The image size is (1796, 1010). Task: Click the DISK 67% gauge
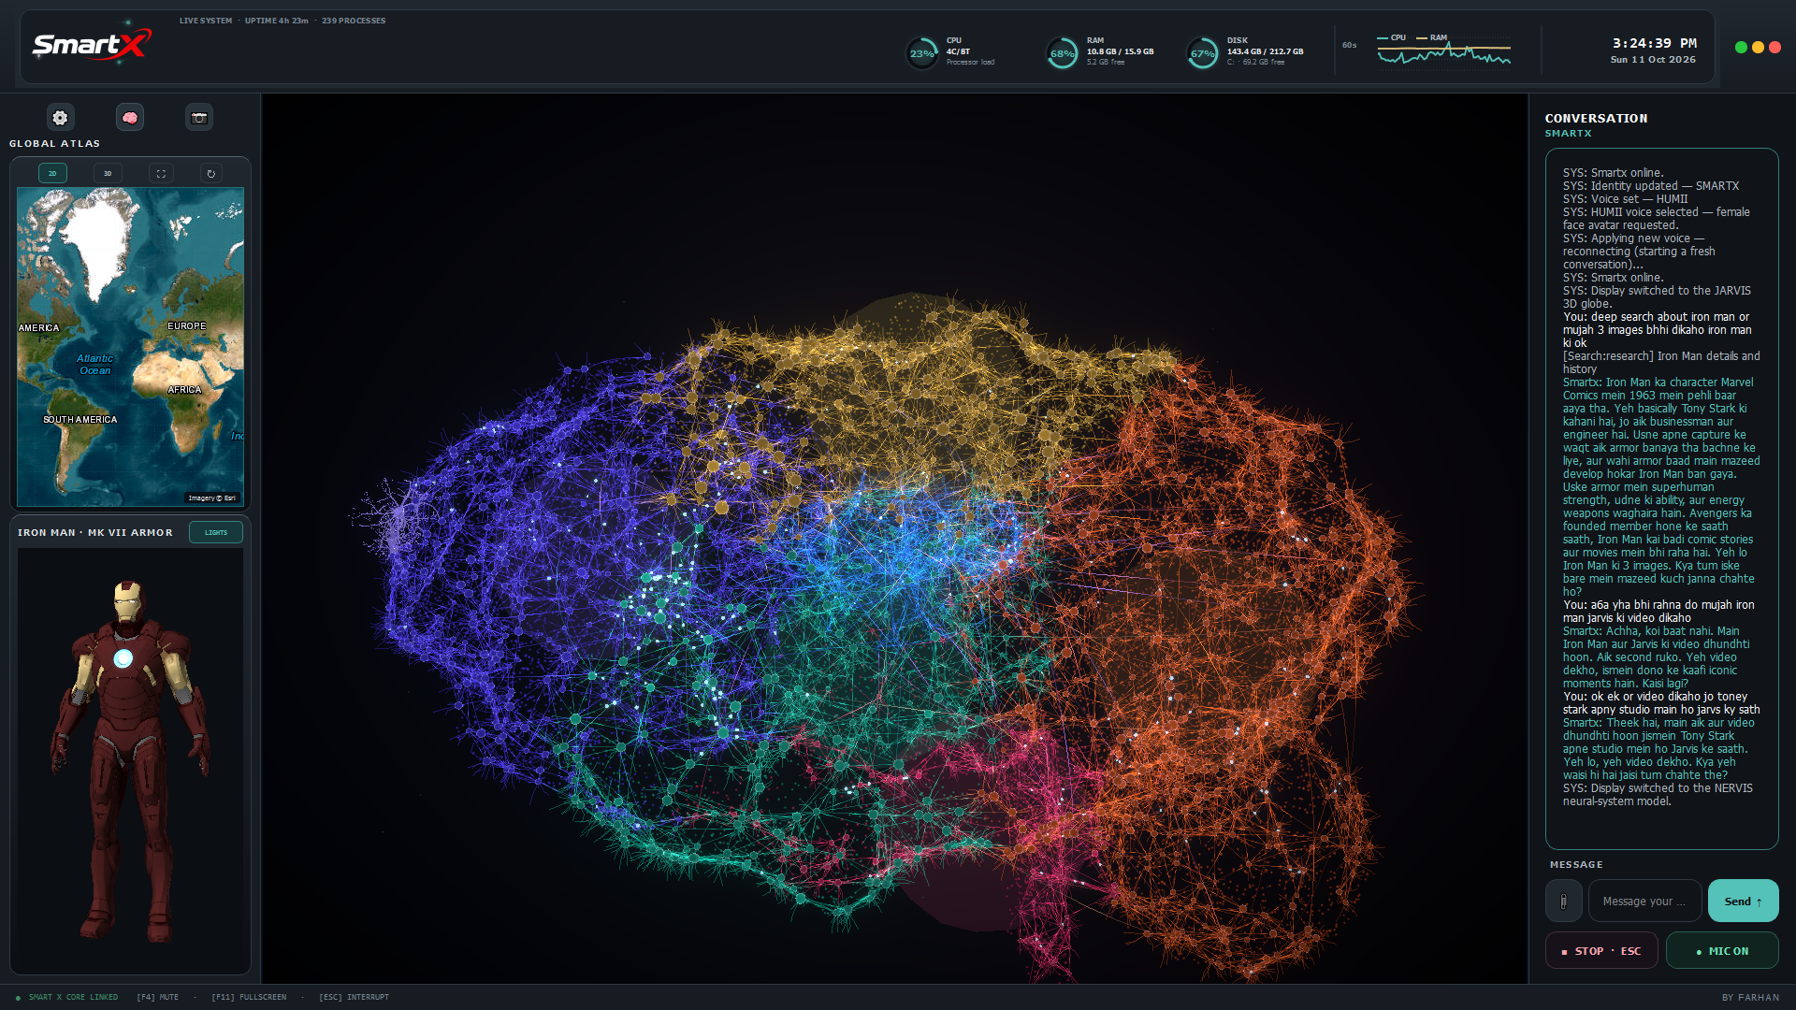(x=1202, y=53)
